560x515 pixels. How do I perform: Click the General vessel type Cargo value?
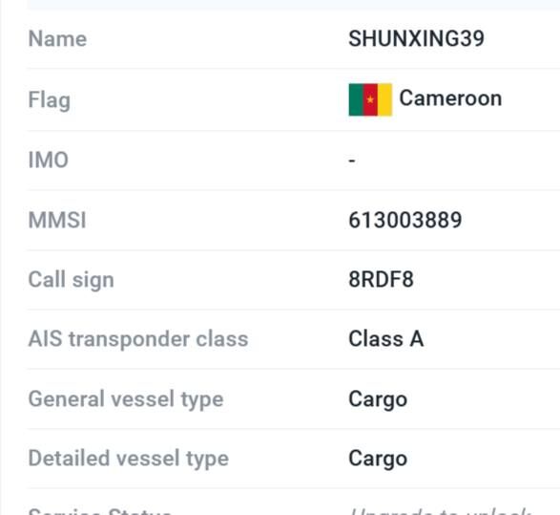(x=378, y=399)
